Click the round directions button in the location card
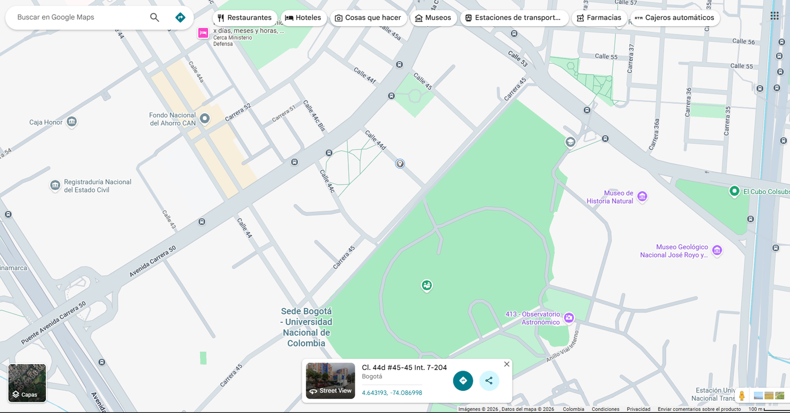This screenshot has width=790, height=413. 463,380
